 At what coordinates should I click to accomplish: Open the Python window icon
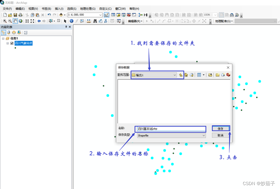134,15
